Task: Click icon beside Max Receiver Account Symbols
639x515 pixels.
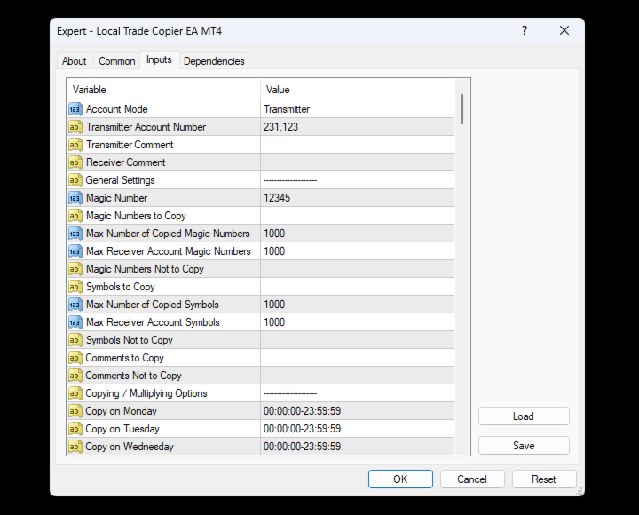Action: click(x=75, y=322)
